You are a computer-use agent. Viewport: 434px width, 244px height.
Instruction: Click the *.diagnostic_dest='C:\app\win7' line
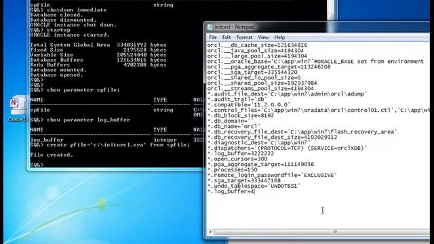(258, 143)
